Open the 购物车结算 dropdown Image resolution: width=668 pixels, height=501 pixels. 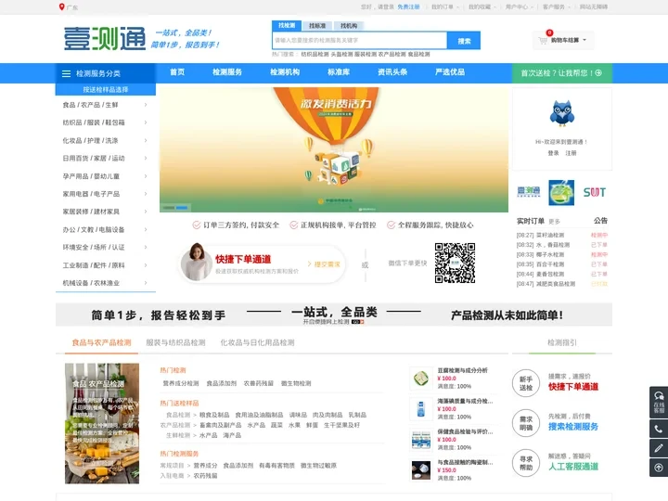coord(564,41)
